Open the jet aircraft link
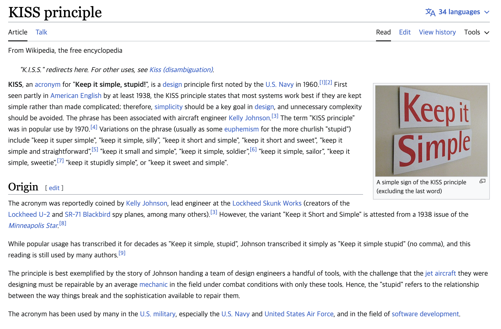The height and width of the screenshot is (329, 501). 441,273
